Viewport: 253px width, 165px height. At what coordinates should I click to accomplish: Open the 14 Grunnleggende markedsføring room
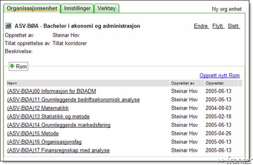pos(59,125)
